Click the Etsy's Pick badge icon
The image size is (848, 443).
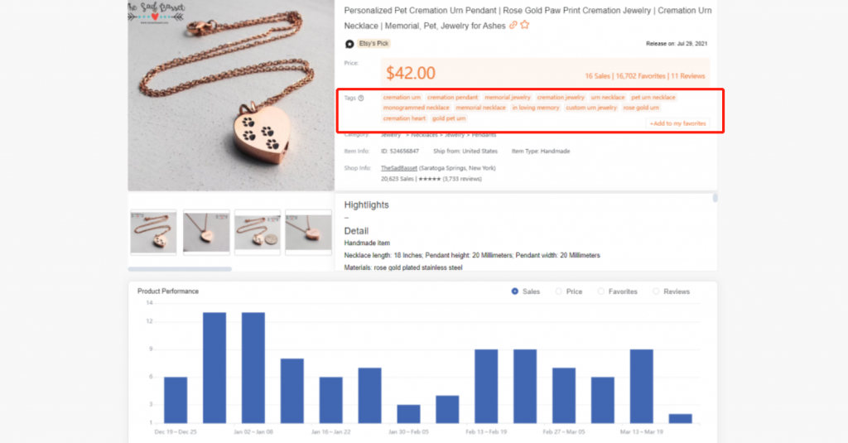tap(349, 44)
